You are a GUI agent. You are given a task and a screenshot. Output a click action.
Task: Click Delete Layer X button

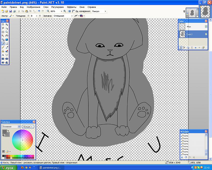tap(184, 48)
